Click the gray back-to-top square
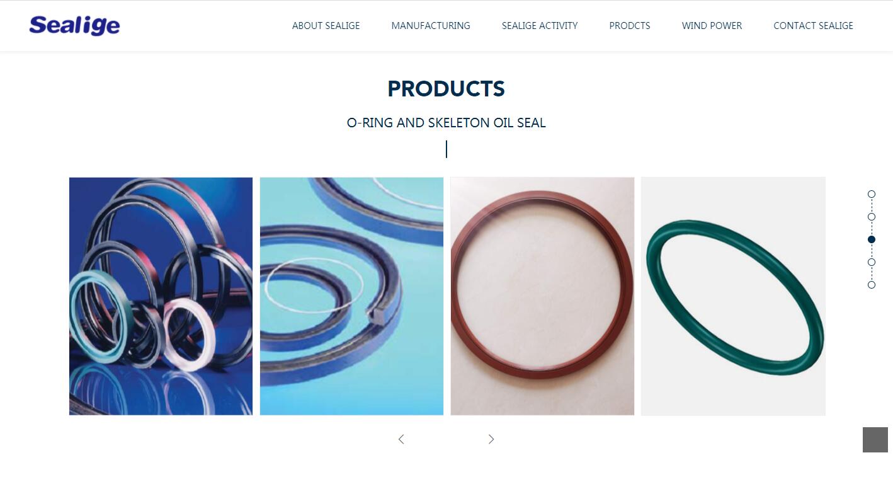 (x=875, y=440)
